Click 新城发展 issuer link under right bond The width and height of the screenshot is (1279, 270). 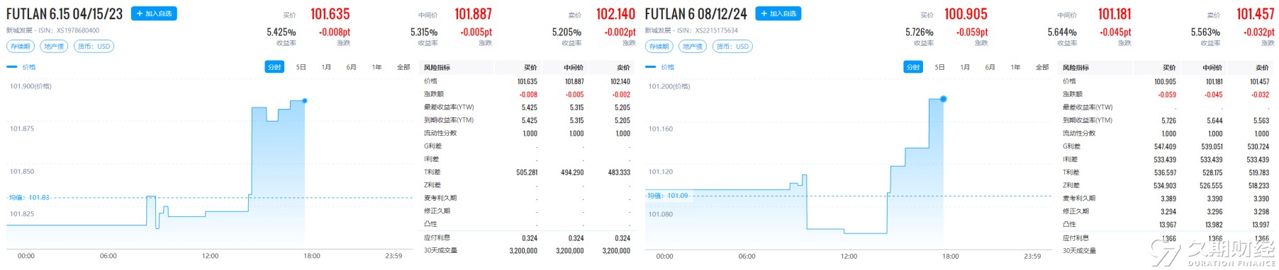tap(658, 30)
